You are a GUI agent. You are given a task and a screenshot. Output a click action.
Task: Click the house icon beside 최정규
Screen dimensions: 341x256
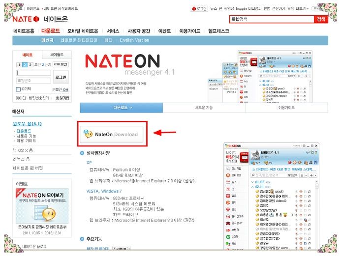point(301,243)
